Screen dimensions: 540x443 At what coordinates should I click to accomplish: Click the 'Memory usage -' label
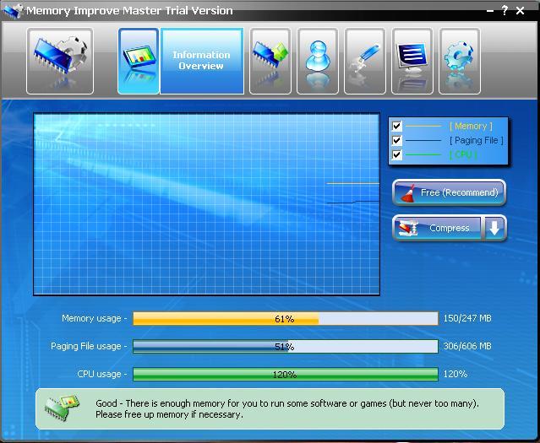[x=95, y=318]
